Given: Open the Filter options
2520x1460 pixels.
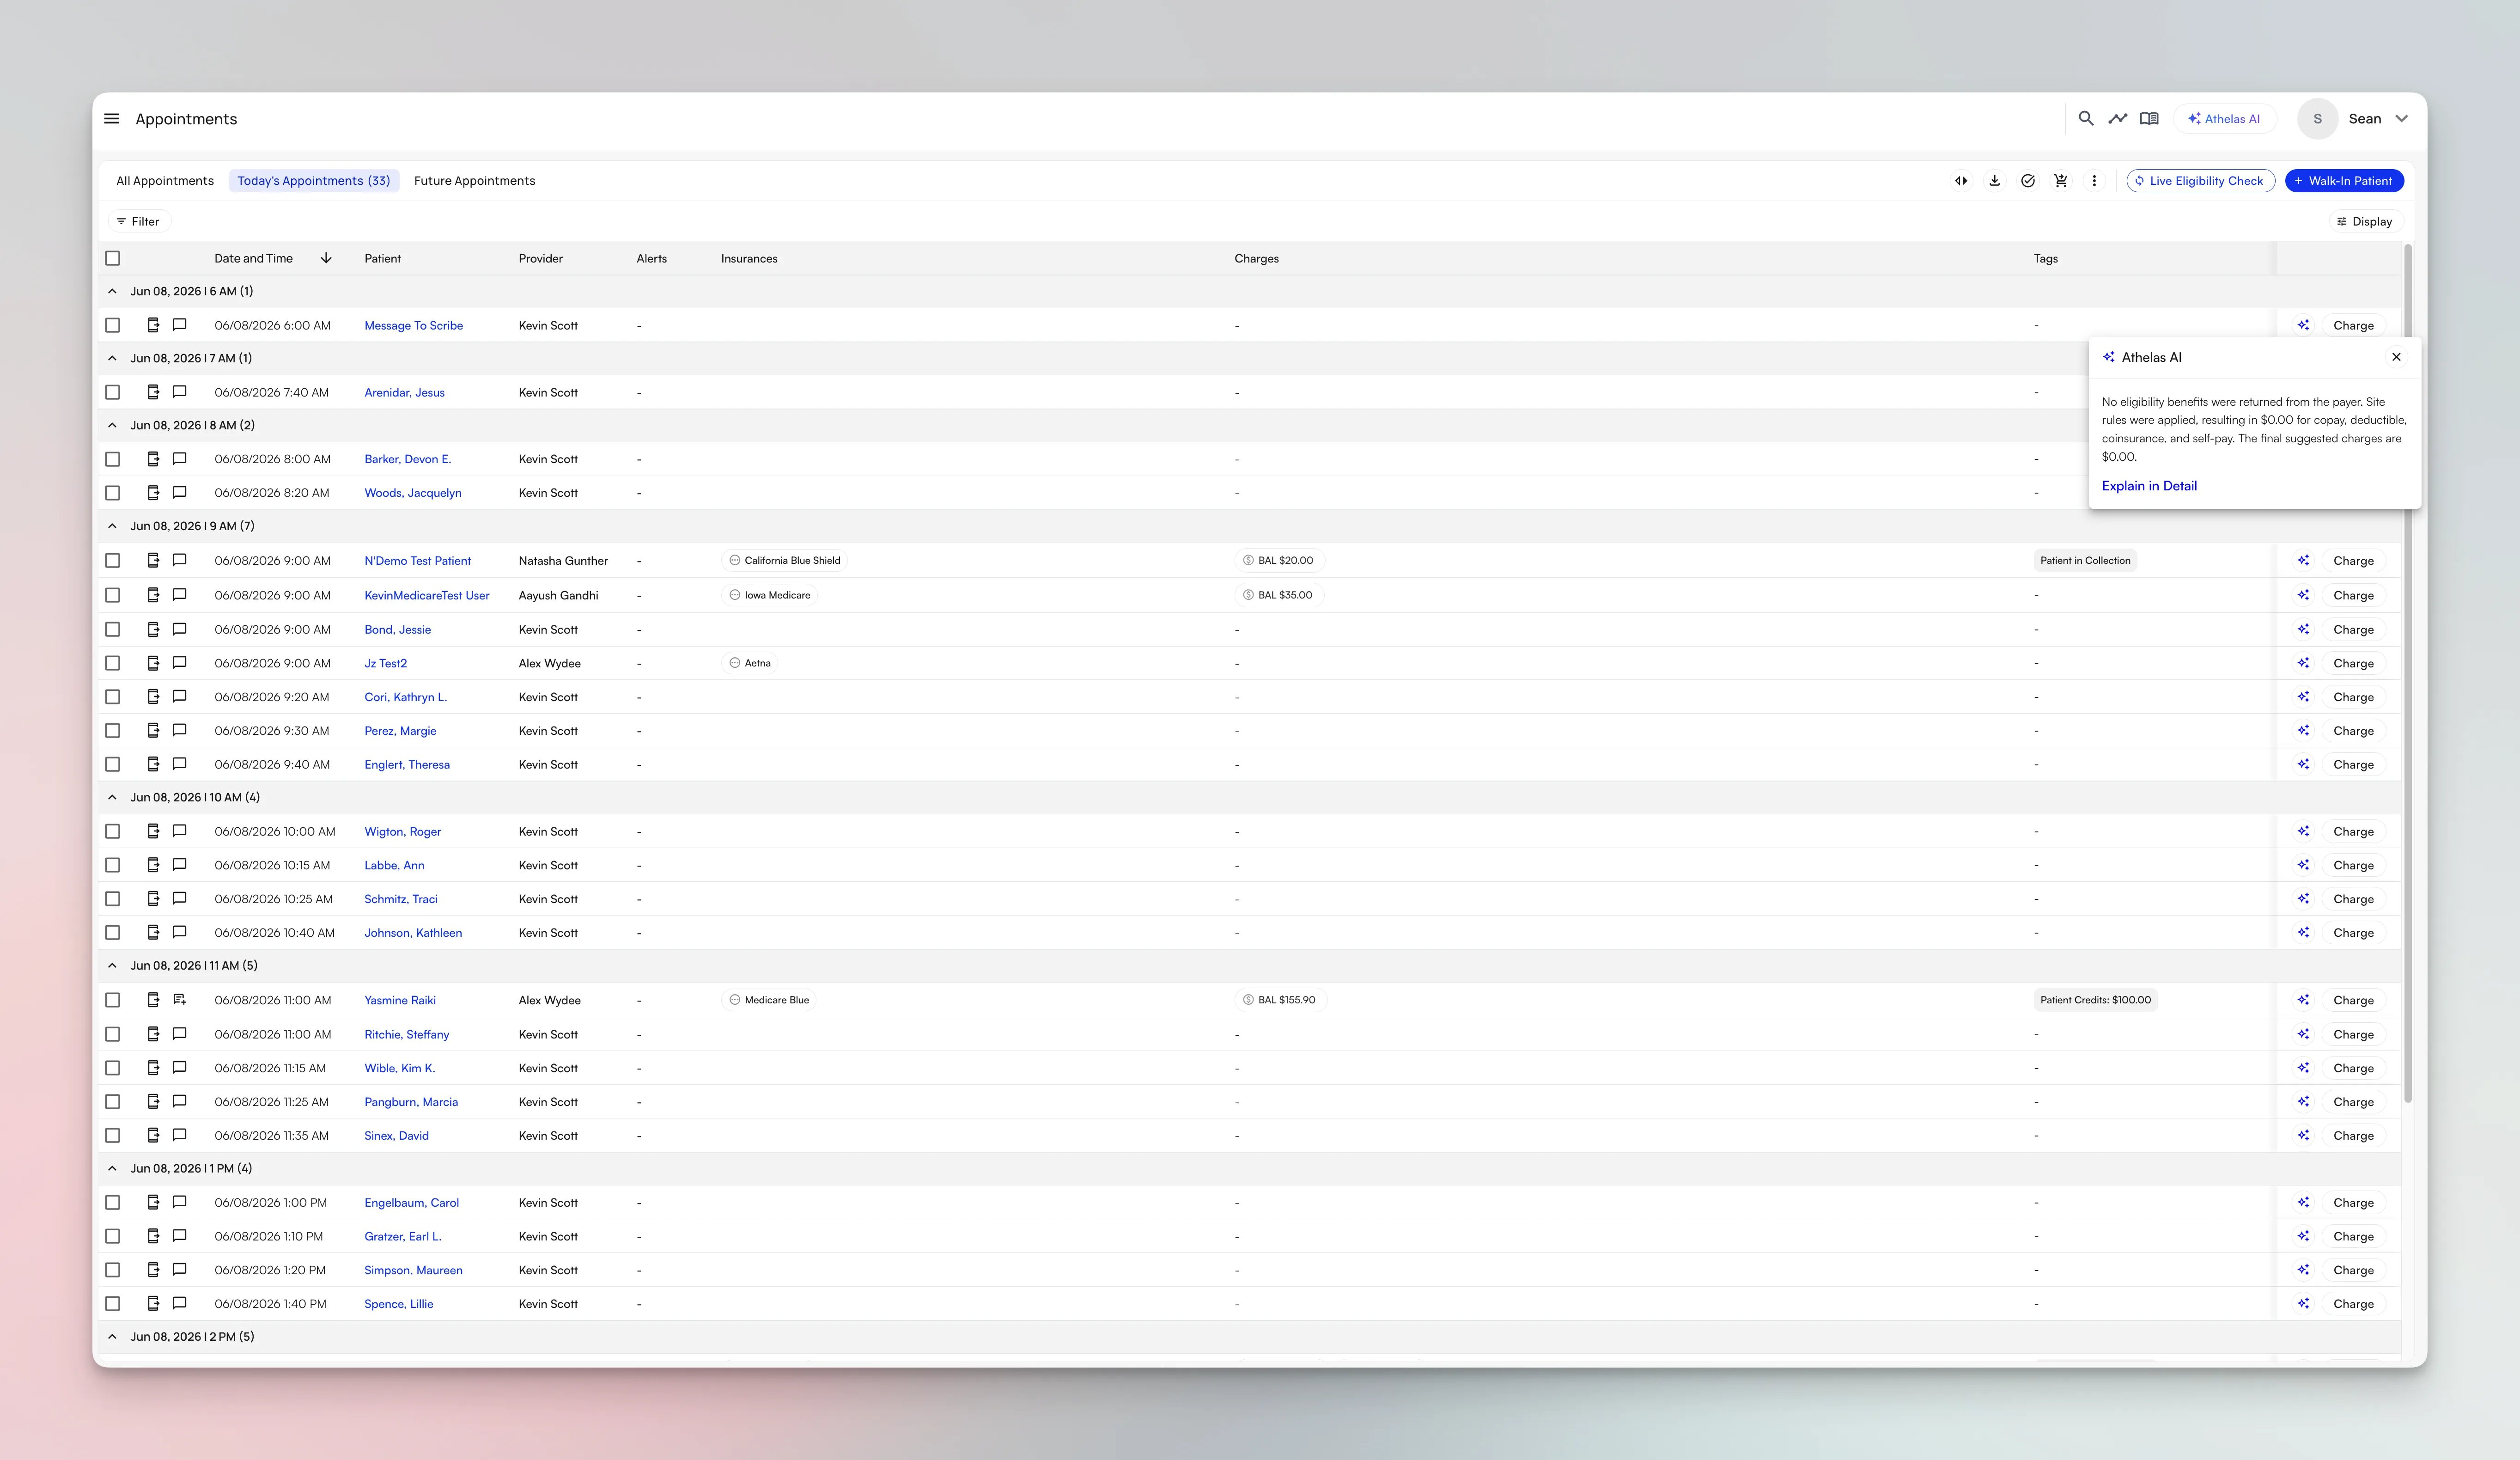Looking at the screenshot, I should (x=138, y=221).
